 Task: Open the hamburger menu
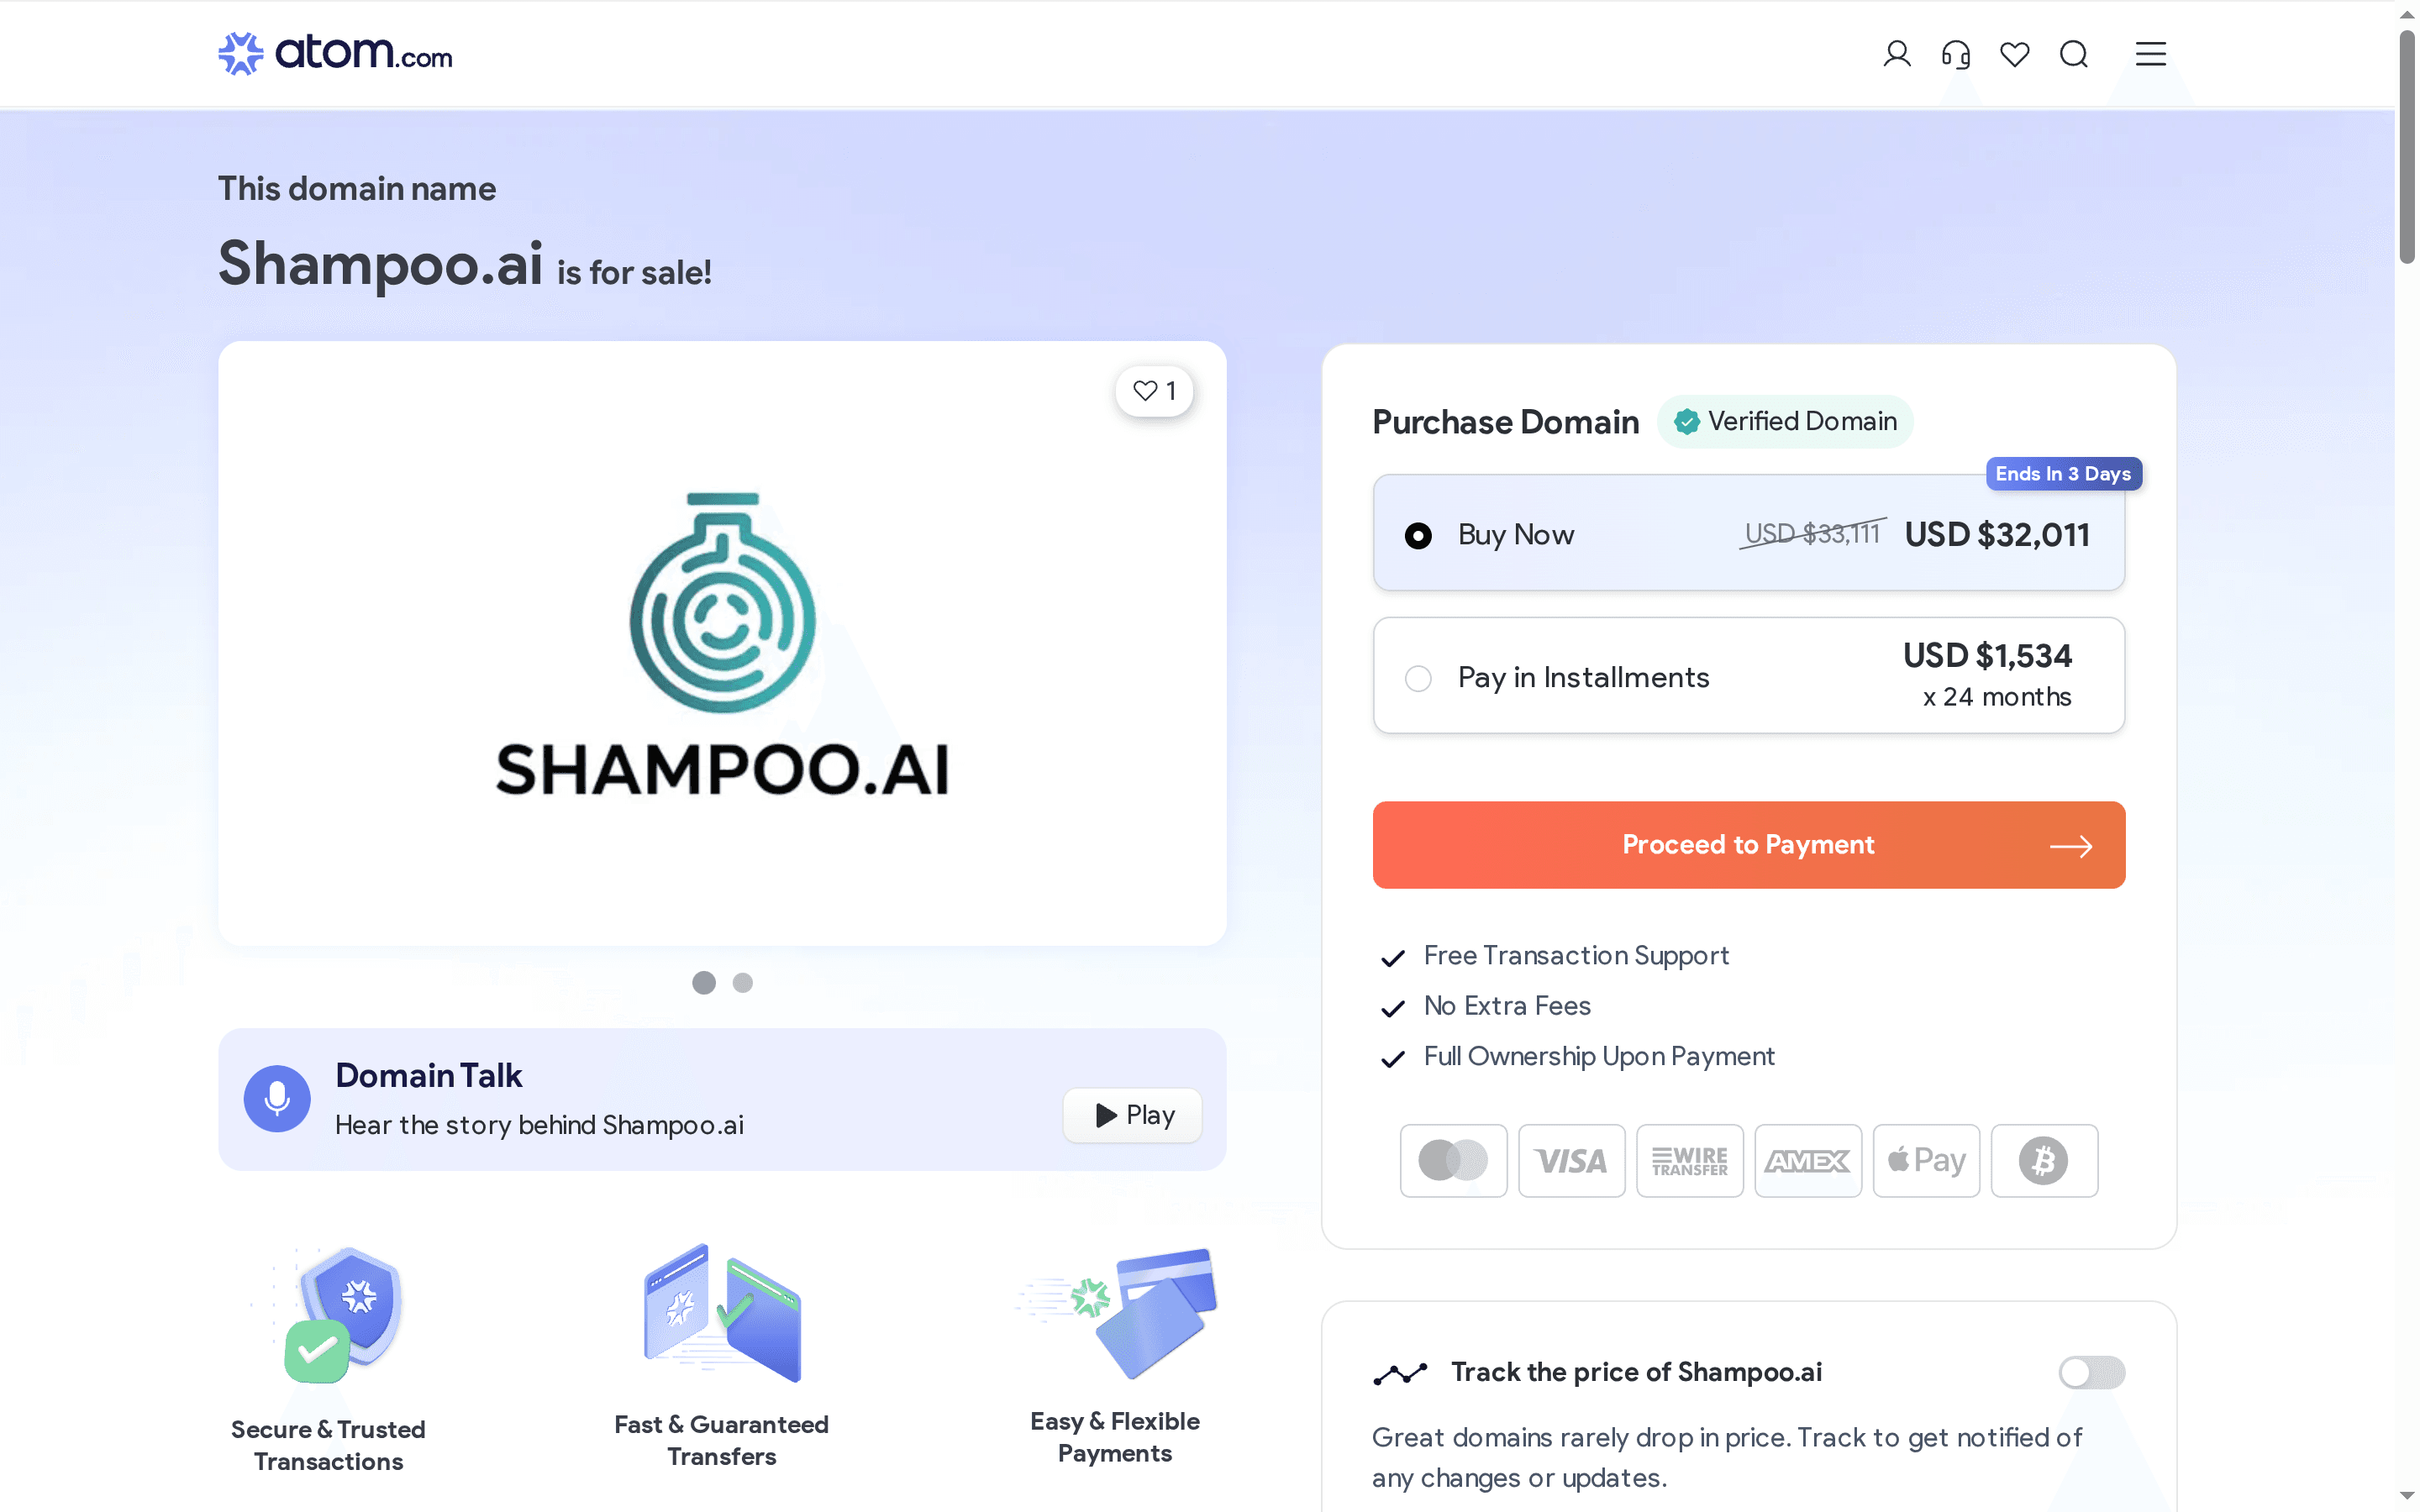2150,54
